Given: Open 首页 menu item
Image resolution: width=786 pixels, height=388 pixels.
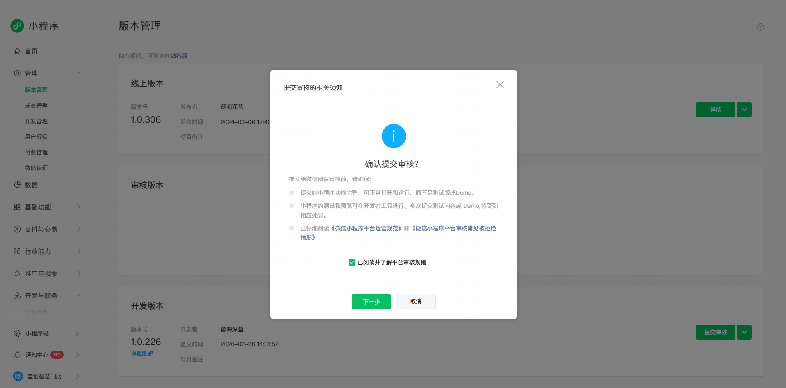Looking at the screenshot, I should click(31, 51).
